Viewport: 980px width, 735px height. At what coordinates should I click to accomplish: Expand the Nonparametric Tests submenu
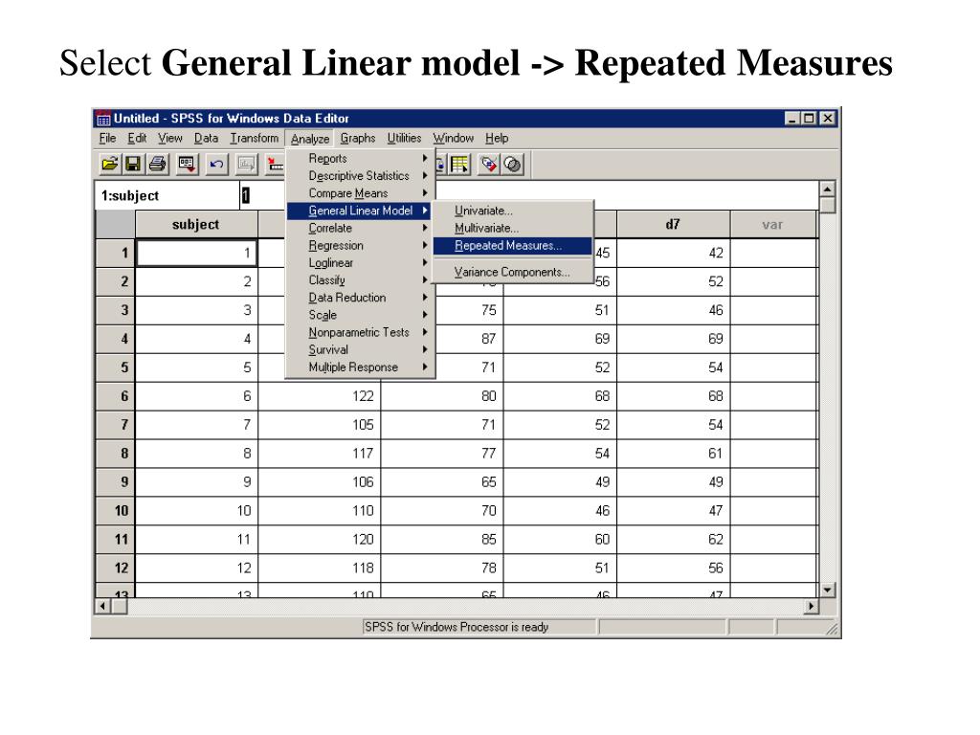pyautogui.click(x=360, y=332)
